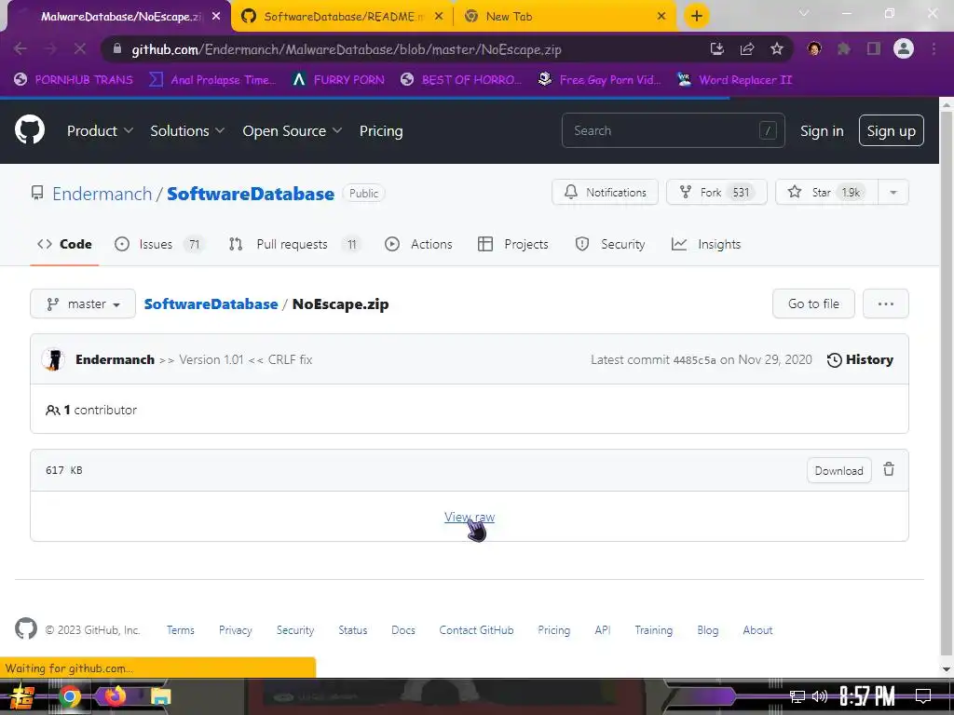The height and width of the screenshot is (715, 954).
Task: Toggle the browser side panel icon
Action: (x=874, y=48)
